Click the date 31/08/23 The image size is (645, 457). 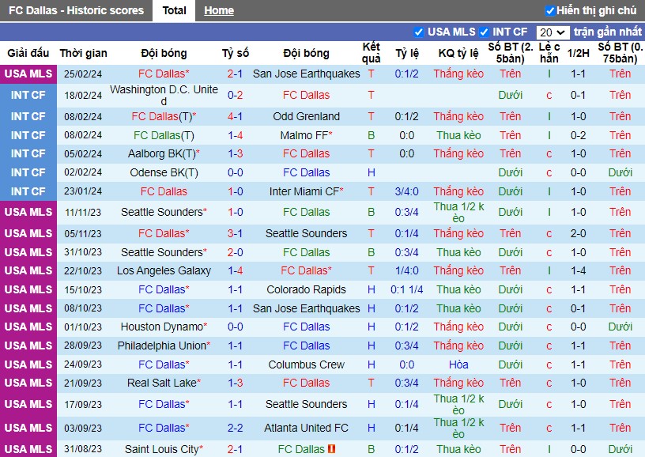[83, 449]
